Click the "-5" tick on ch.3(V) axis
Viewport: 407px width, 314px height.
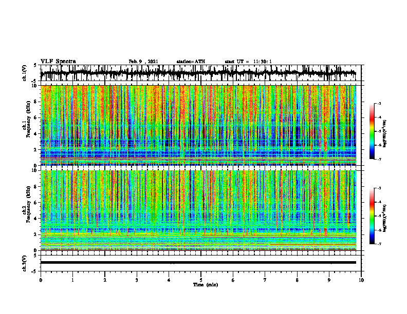pyautogui.click(x=34, y=271)
